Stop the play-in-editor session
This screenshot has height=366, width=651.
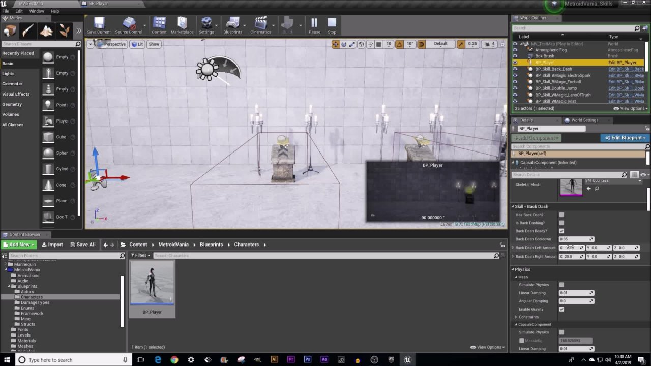pyautogui.click(x=332, y=25)
